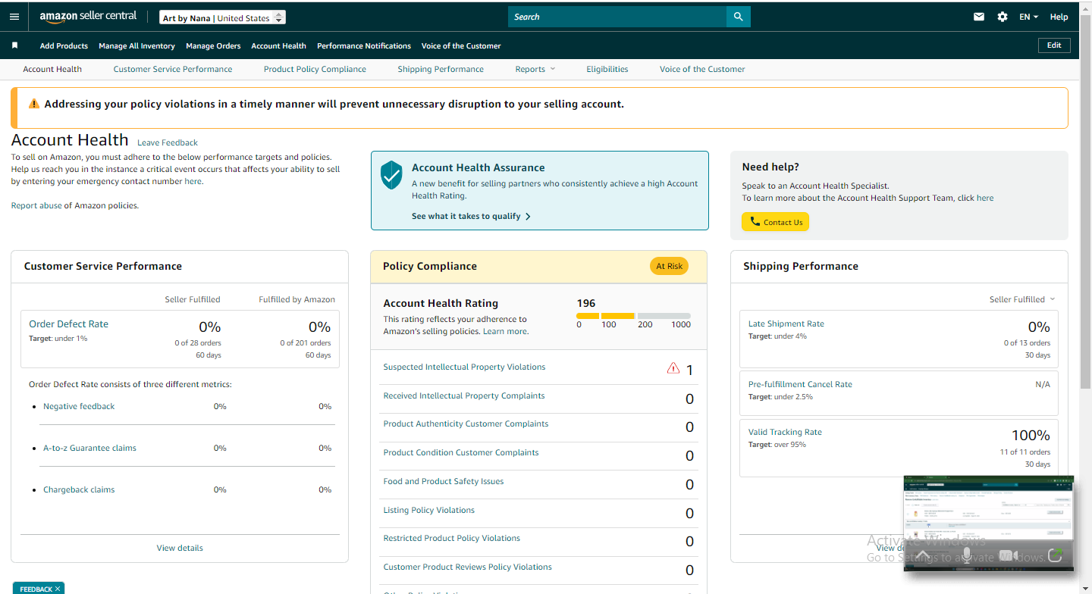
Task: Open Product Authenticity Customer Complaints
Action: pyautogui.click(x=466, y=424)
